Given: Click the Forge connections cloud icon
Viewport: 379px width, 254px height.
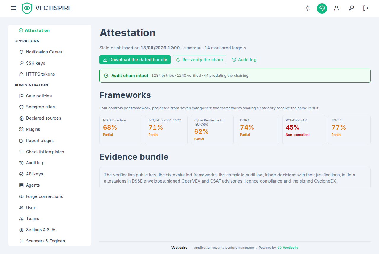Looking at the screenshot, I should [21, 196].
